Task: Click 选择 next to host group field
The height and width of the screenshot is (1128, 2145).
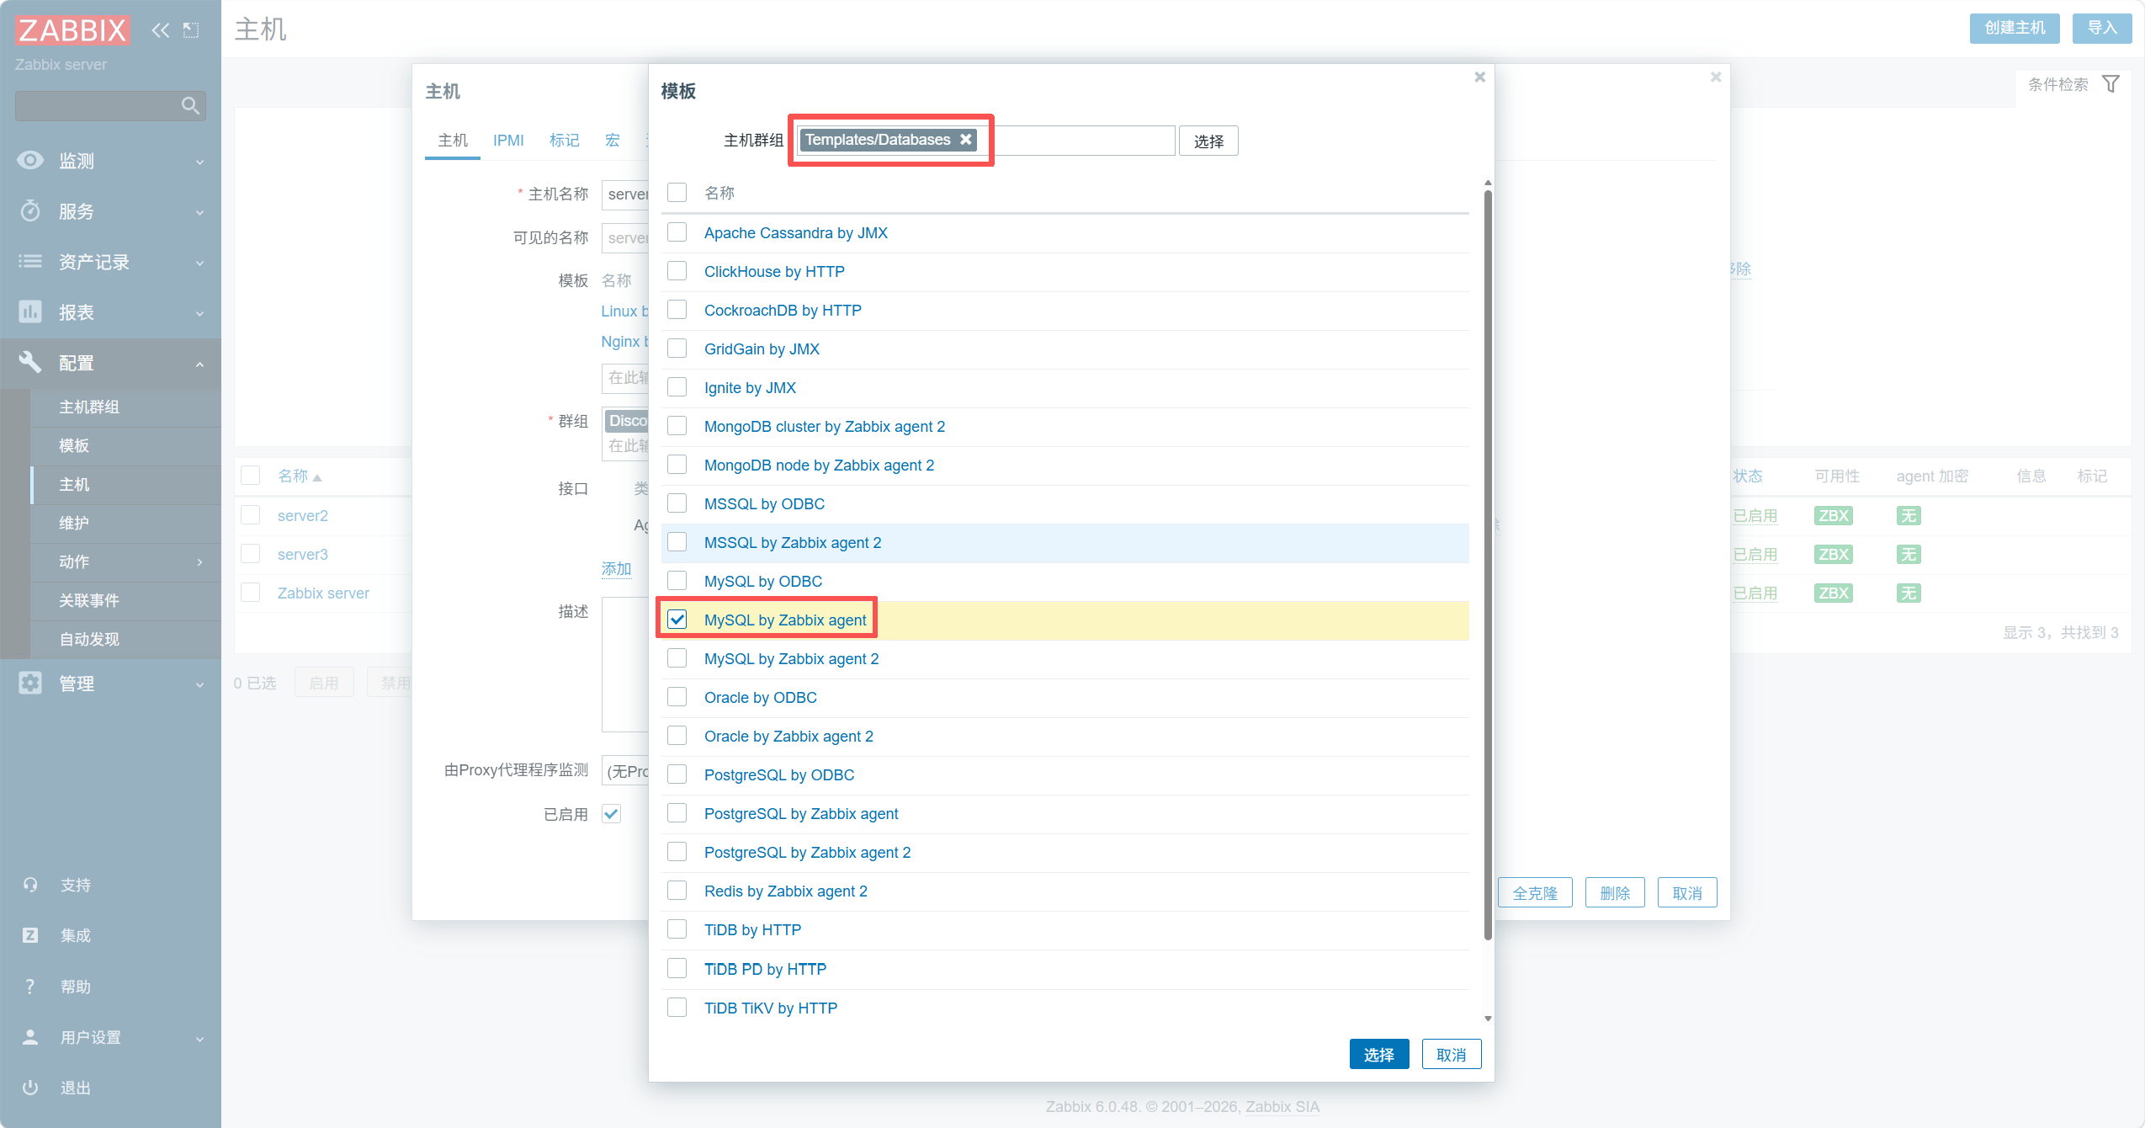Action: click(1208, 141)
